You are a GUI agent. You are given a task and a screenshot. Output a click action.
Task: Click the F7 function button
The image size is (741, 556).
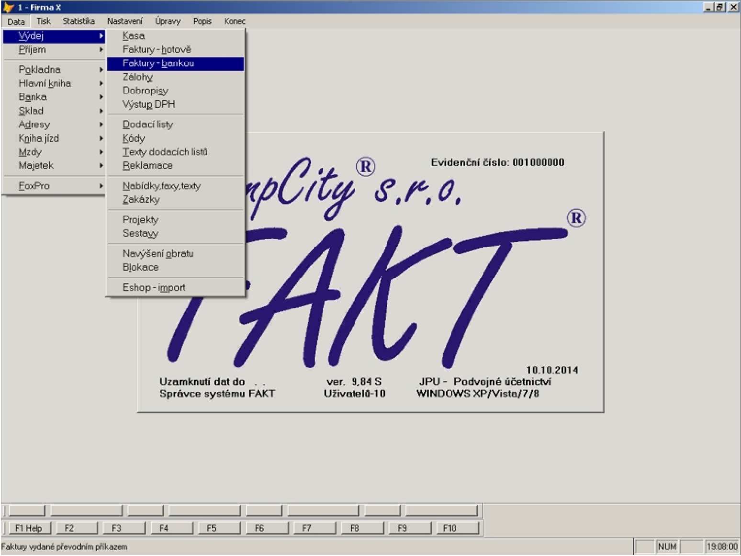(314, 528)
